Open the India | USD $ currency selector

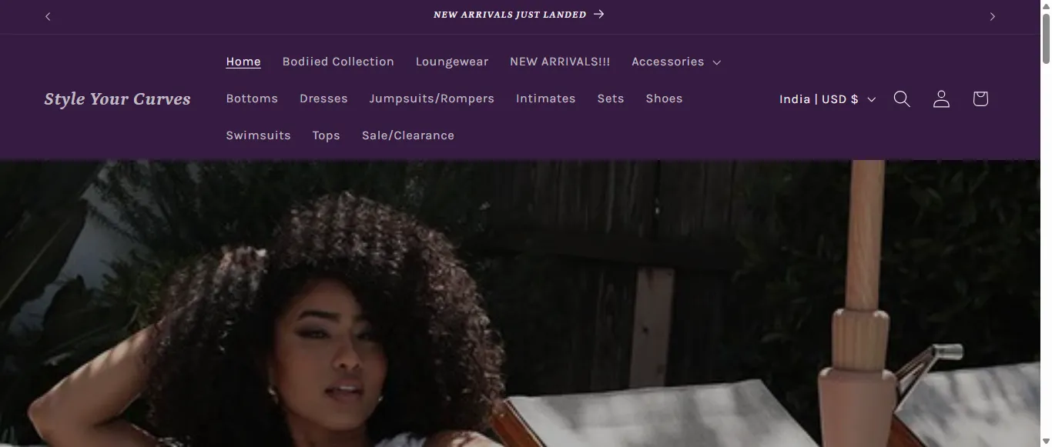click(827, 99)
